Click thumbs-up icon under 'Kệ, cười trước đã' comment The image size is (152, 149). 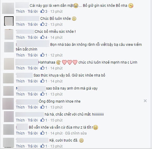point(43,146)
